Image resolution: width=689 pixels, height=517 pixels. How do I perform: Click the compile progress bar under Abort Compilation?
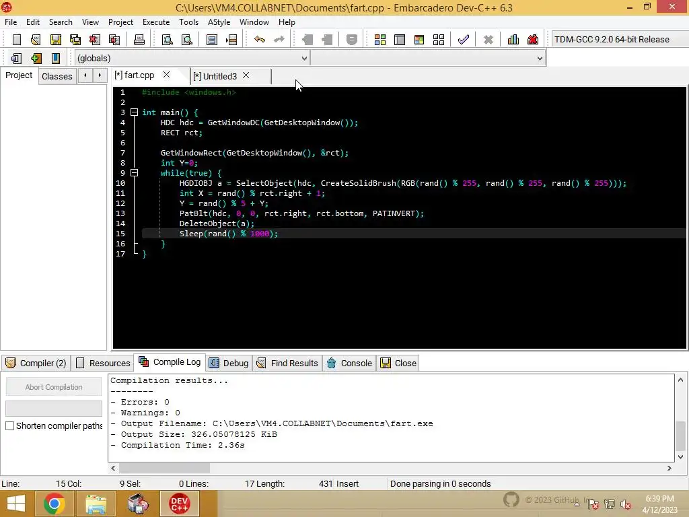(54, 409)
